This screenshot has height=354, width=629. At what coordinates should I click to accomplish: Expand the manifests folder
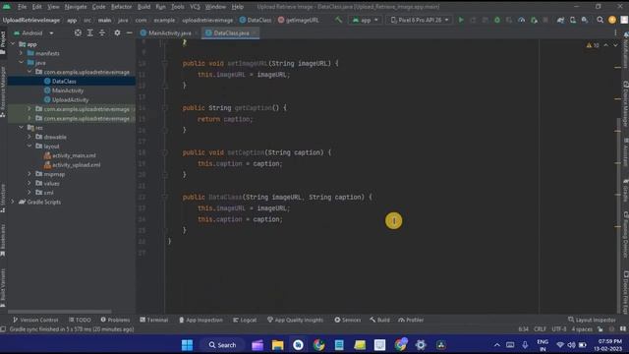coord(22,53)
